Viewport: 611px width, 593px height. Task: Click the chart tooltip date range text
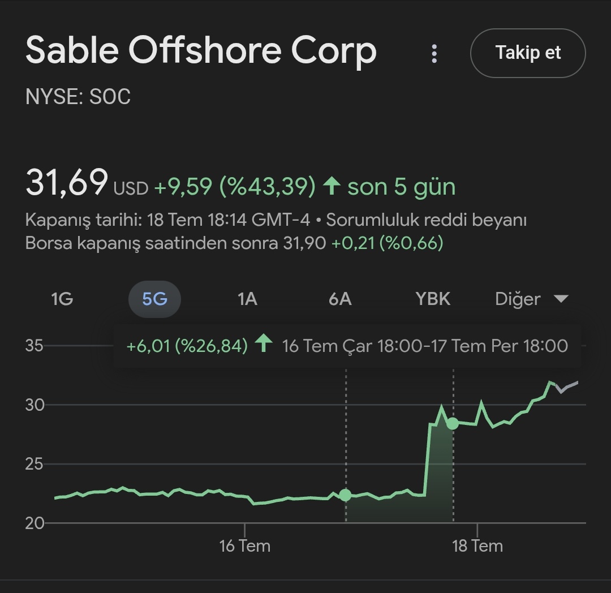click(x=425, y=346)
